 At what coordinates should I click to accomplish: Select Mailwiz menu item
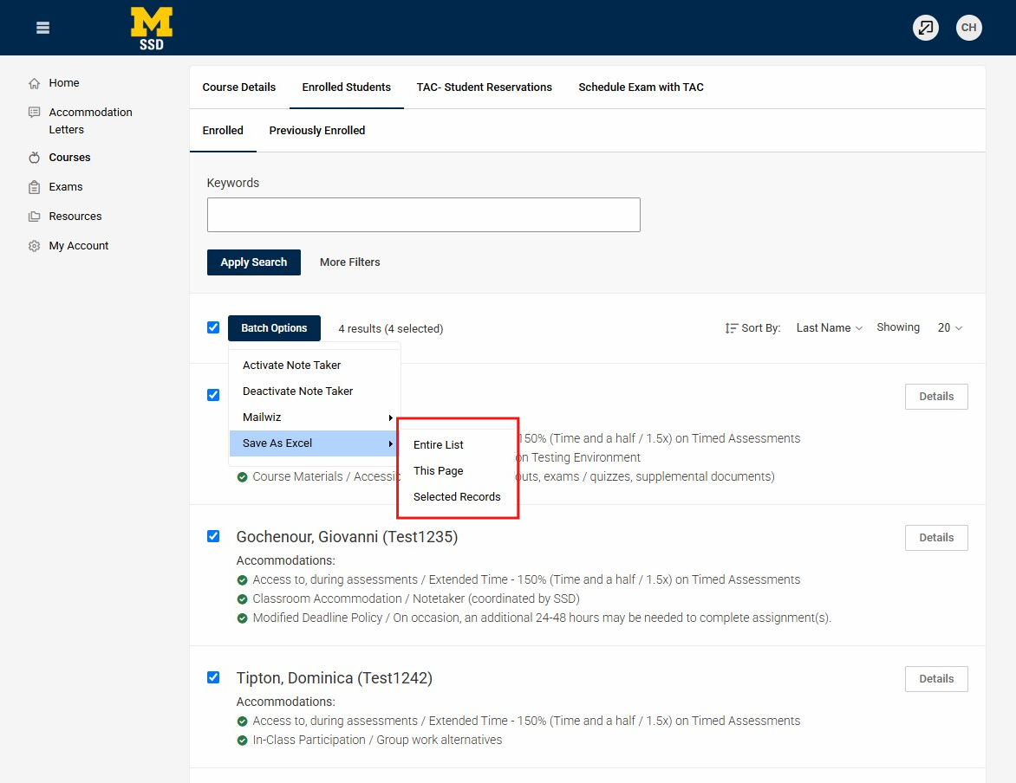click(315, 417)
